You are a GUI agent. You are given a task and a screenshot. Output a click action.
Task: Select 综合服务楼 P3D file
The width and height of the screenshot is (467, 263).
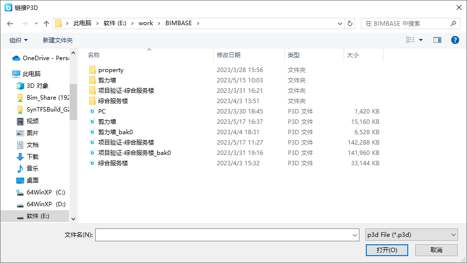[109, 163]
